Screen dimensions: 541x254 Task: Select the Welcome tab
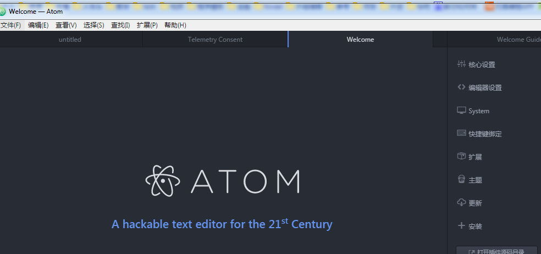coord(360,40)
